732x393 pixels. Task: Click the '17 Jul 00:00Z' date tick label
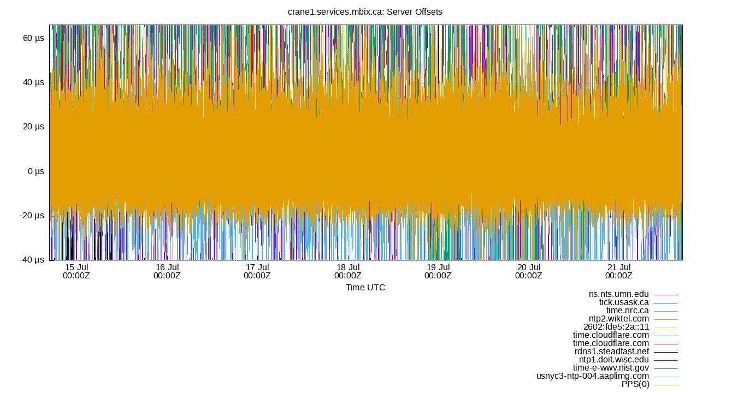pos(257,271)
